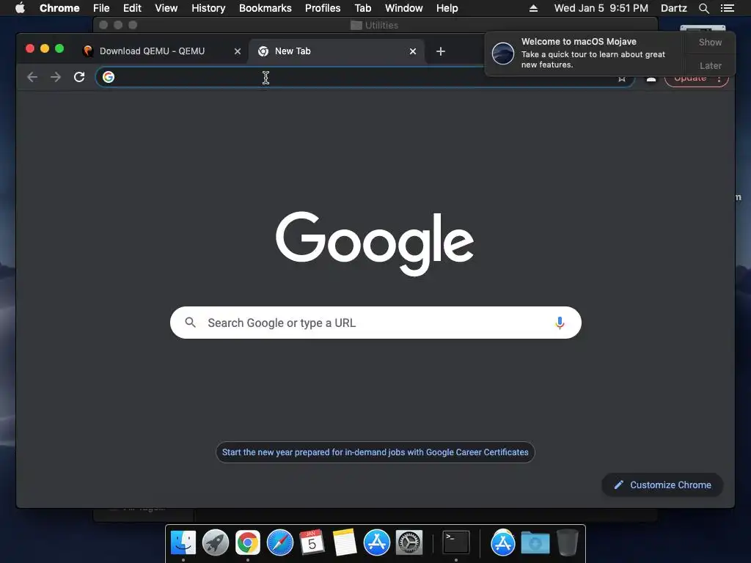Open Calendar from the Dock
The image size is (751, 563).
(312, 542)
